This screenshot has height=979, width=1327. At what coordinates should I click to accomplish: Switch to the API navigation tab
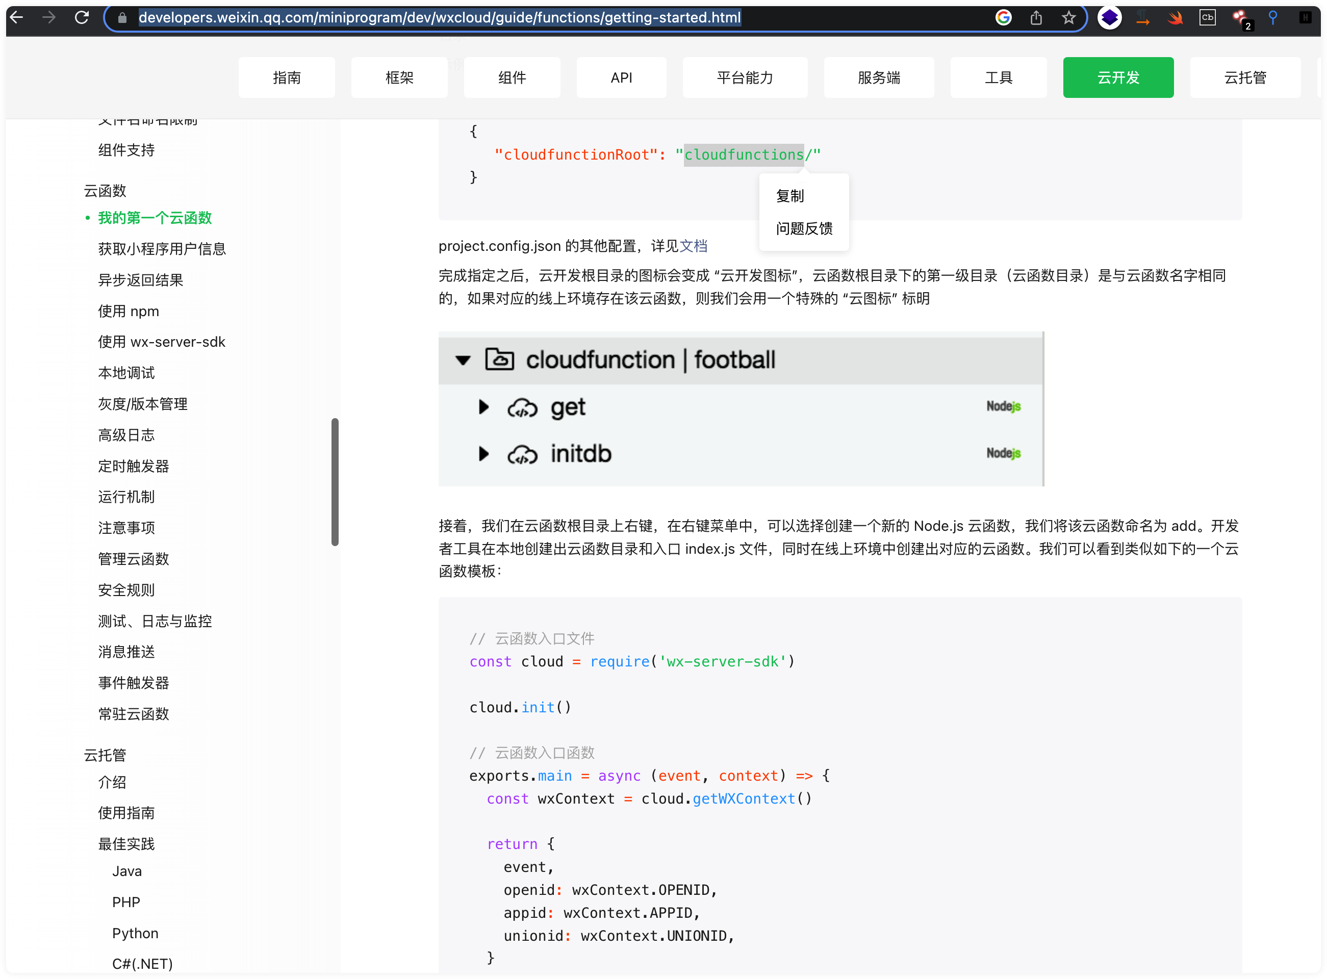pos(621,78)
